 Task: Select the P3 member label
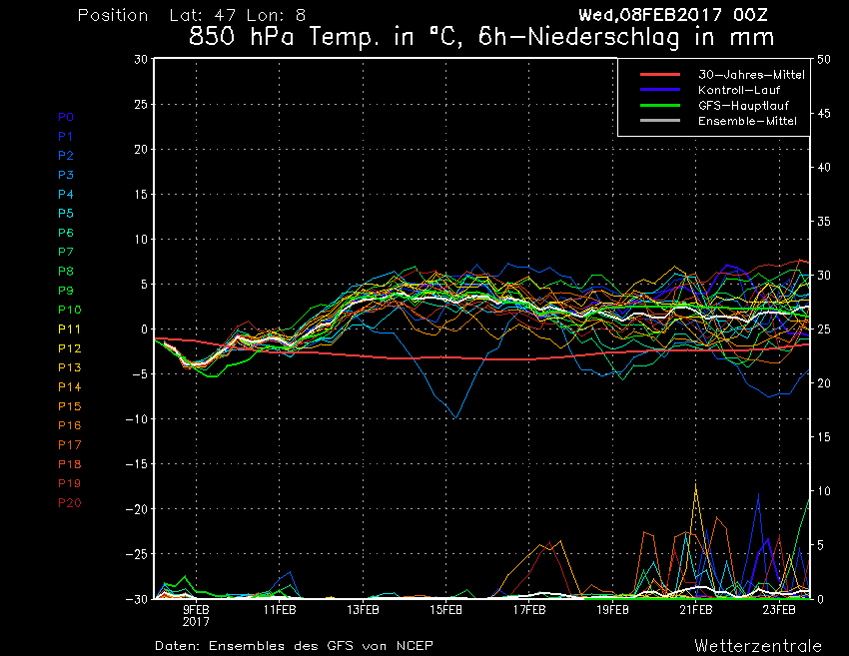[66, 175]
